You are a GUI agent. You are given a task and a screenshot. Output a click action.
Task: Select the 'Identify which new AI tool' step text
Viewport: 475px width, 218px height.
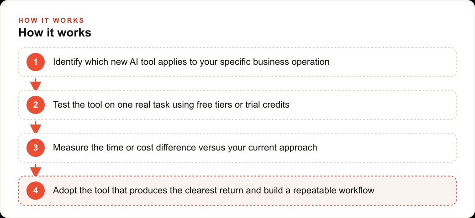191,62
